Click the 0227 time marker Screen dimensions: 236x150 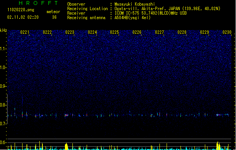click(x=159, y=32)
